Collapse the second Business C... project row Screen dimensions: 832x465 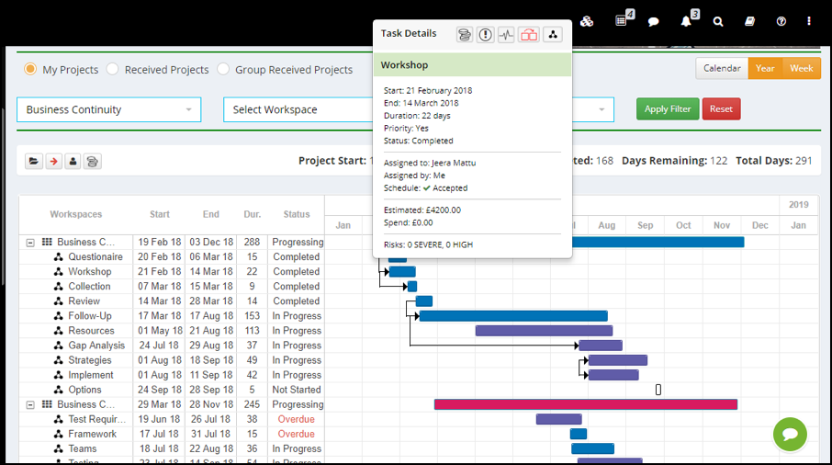pos(30,405)
